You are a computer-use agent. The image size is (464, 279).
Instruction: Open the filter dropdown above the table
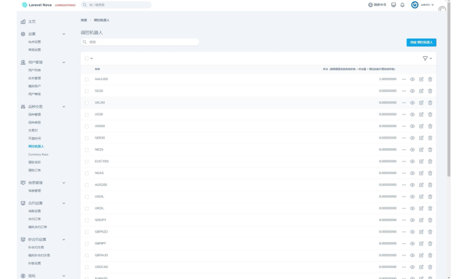tap(427, 58)
